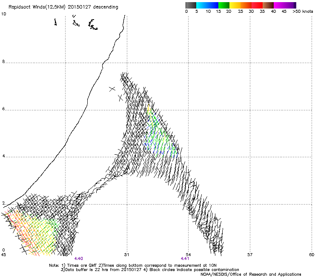Click the blue 10-15 knots legend segment
The image size is (315, 277).
pyautogui.click(x=213, y=5)
